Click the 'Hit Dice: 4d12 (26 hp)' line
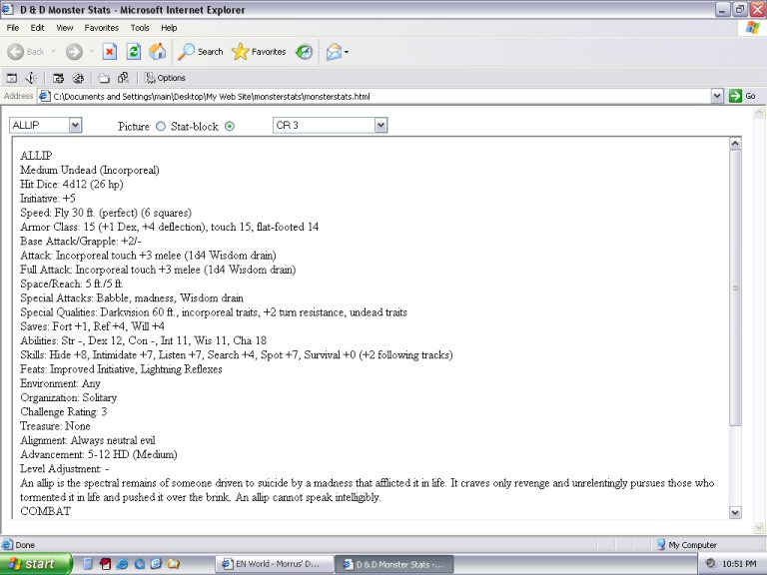Image resolution: width=767 pixels, height=575 pixels. 72,185
